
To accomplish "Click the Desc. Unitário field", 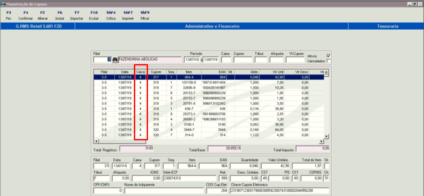I will 244,178.
